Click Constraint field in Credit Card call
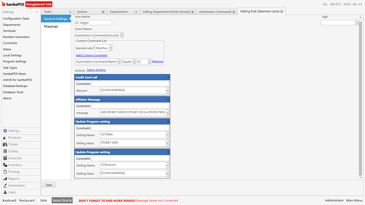The width and height of the screenshot is (365, 205). pyautogui.click(x=130, y=83)
